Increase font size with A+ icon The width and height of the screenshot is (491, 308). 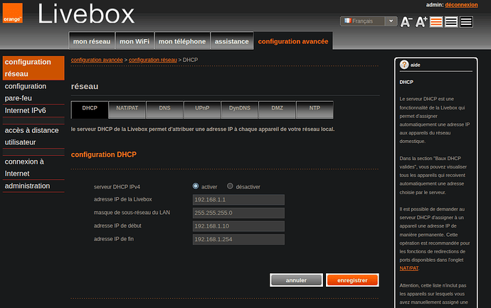(421, 21)
